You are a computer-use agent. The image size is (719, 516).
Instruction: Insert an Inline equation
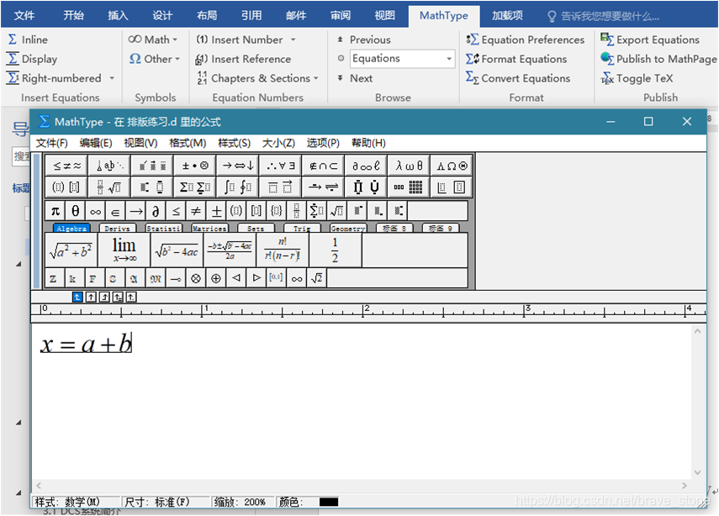(28, 39)
